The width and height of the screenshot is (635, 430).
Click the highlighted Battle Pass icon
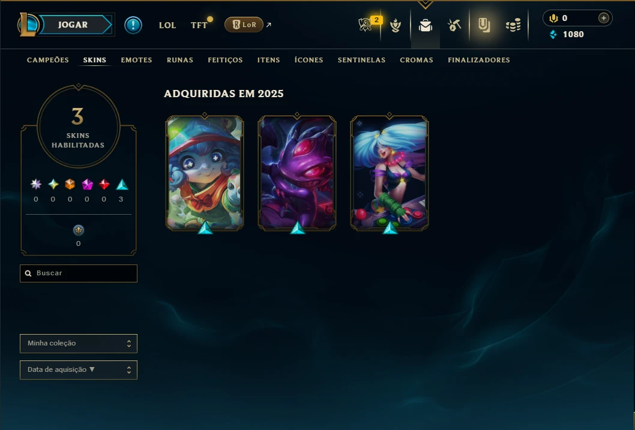tap(484, 25)
